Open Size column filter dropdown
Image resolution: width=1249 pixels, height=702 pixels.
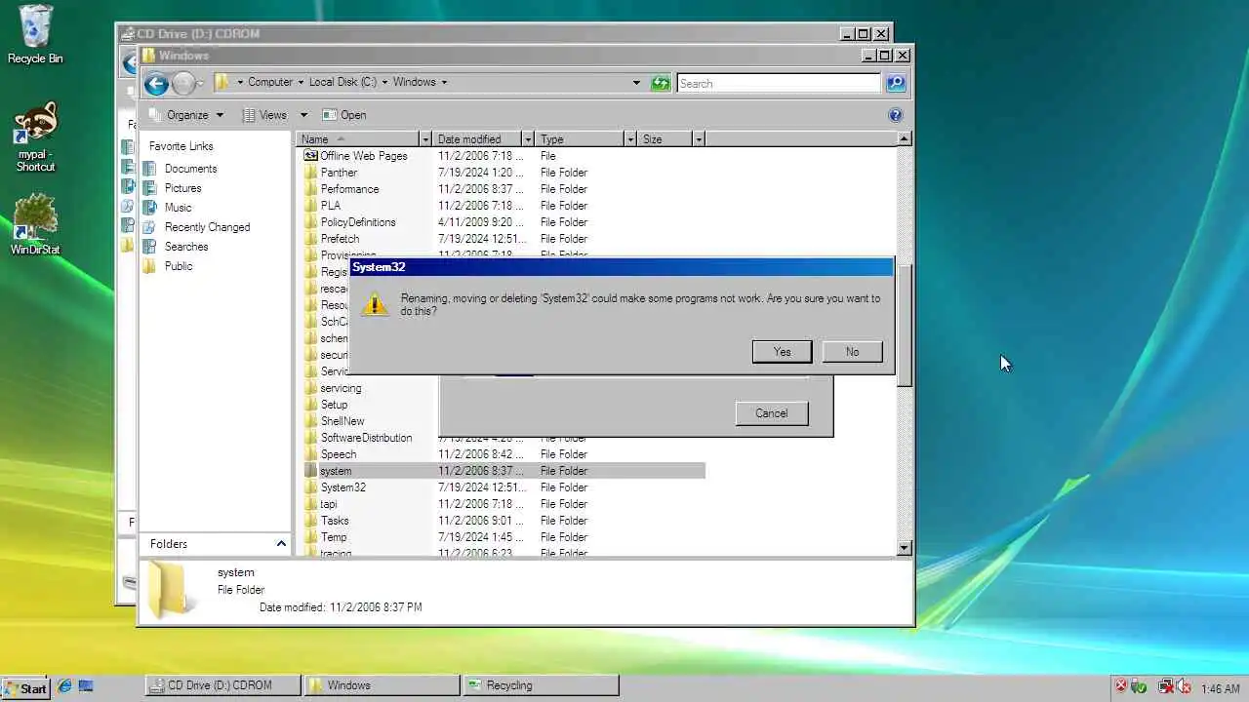coord(698,139)
